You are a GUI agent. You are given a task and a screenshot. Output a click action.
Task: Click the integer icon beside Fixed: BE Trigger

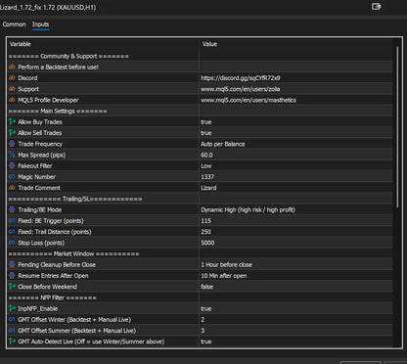point(12,221)
